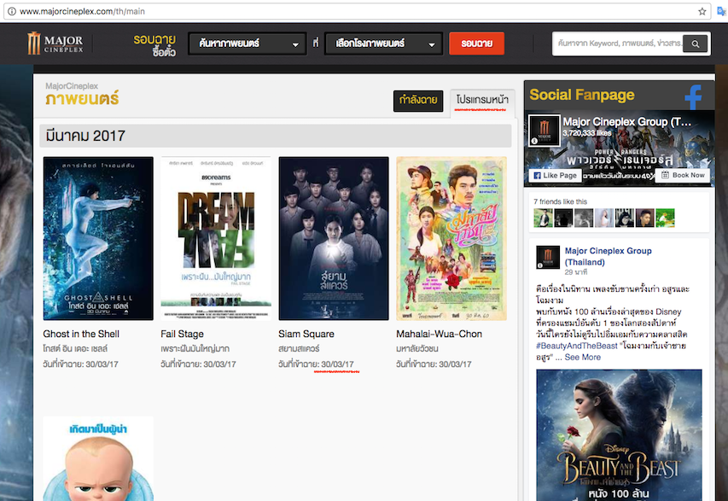The width and height of the screenshot is (728, 501).
Task: Open Beauty and the Beast post image
Action: [x=619, y=435]
